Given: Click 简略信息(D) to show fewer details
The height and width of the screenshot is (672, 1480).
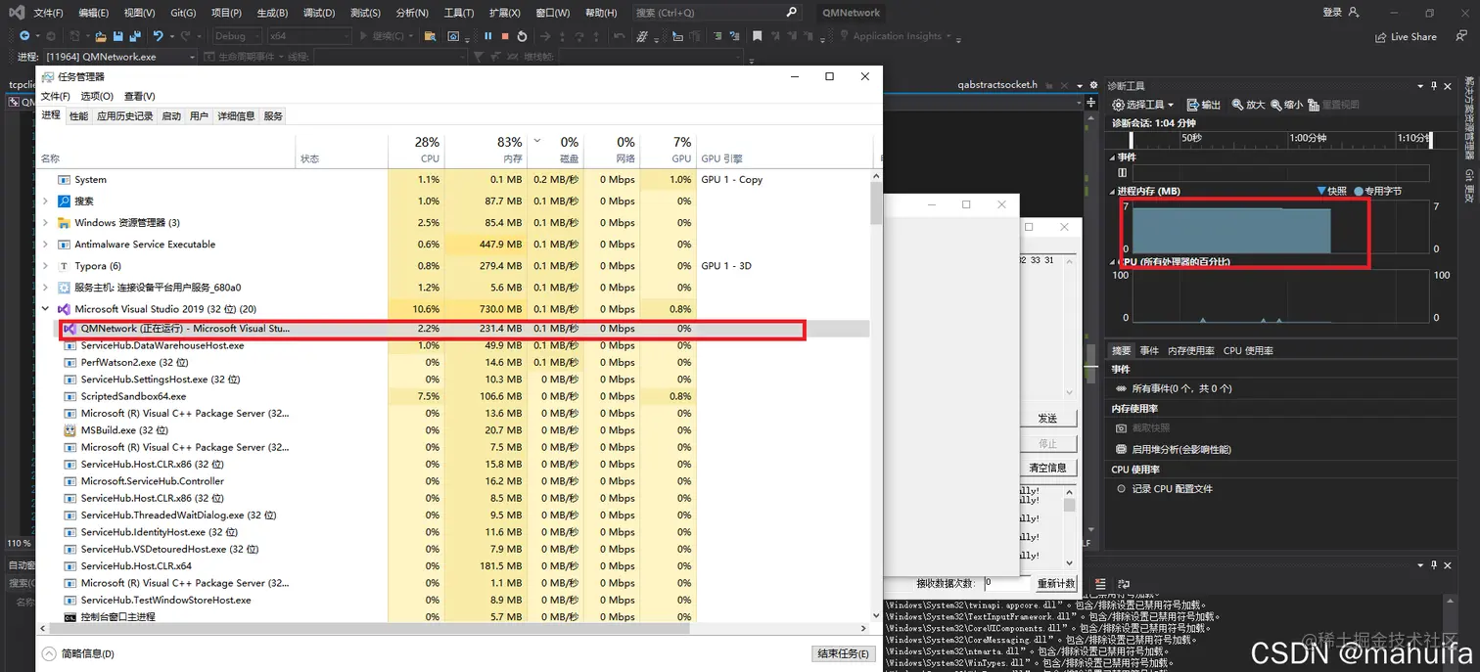Looking at the screenshot, I should (x=78, y=653).
